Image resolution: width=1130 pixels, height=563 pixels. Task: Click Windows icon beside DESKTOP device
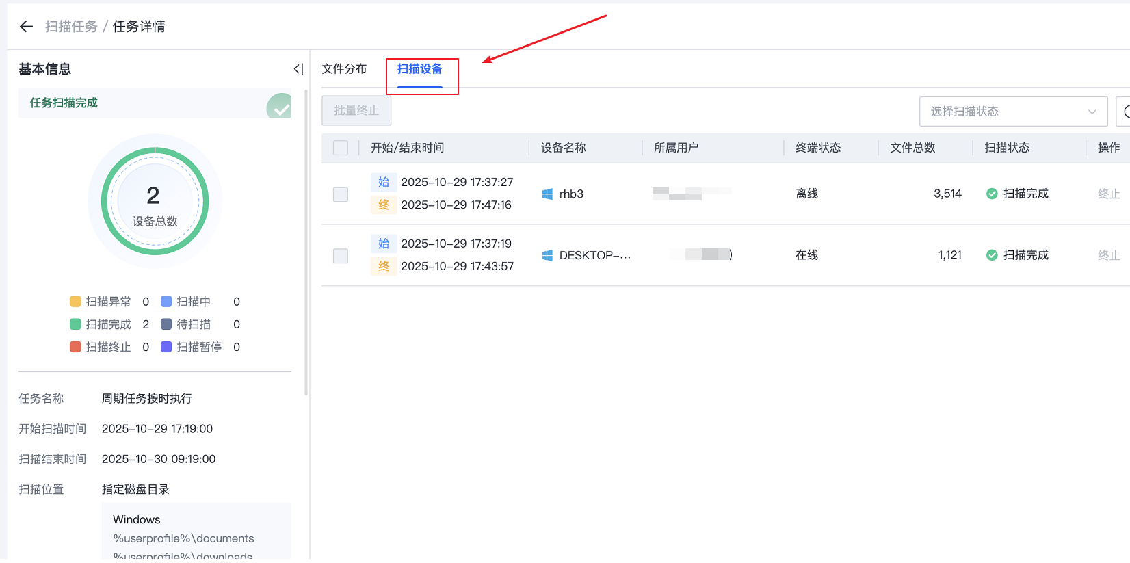tap(547, 256)
